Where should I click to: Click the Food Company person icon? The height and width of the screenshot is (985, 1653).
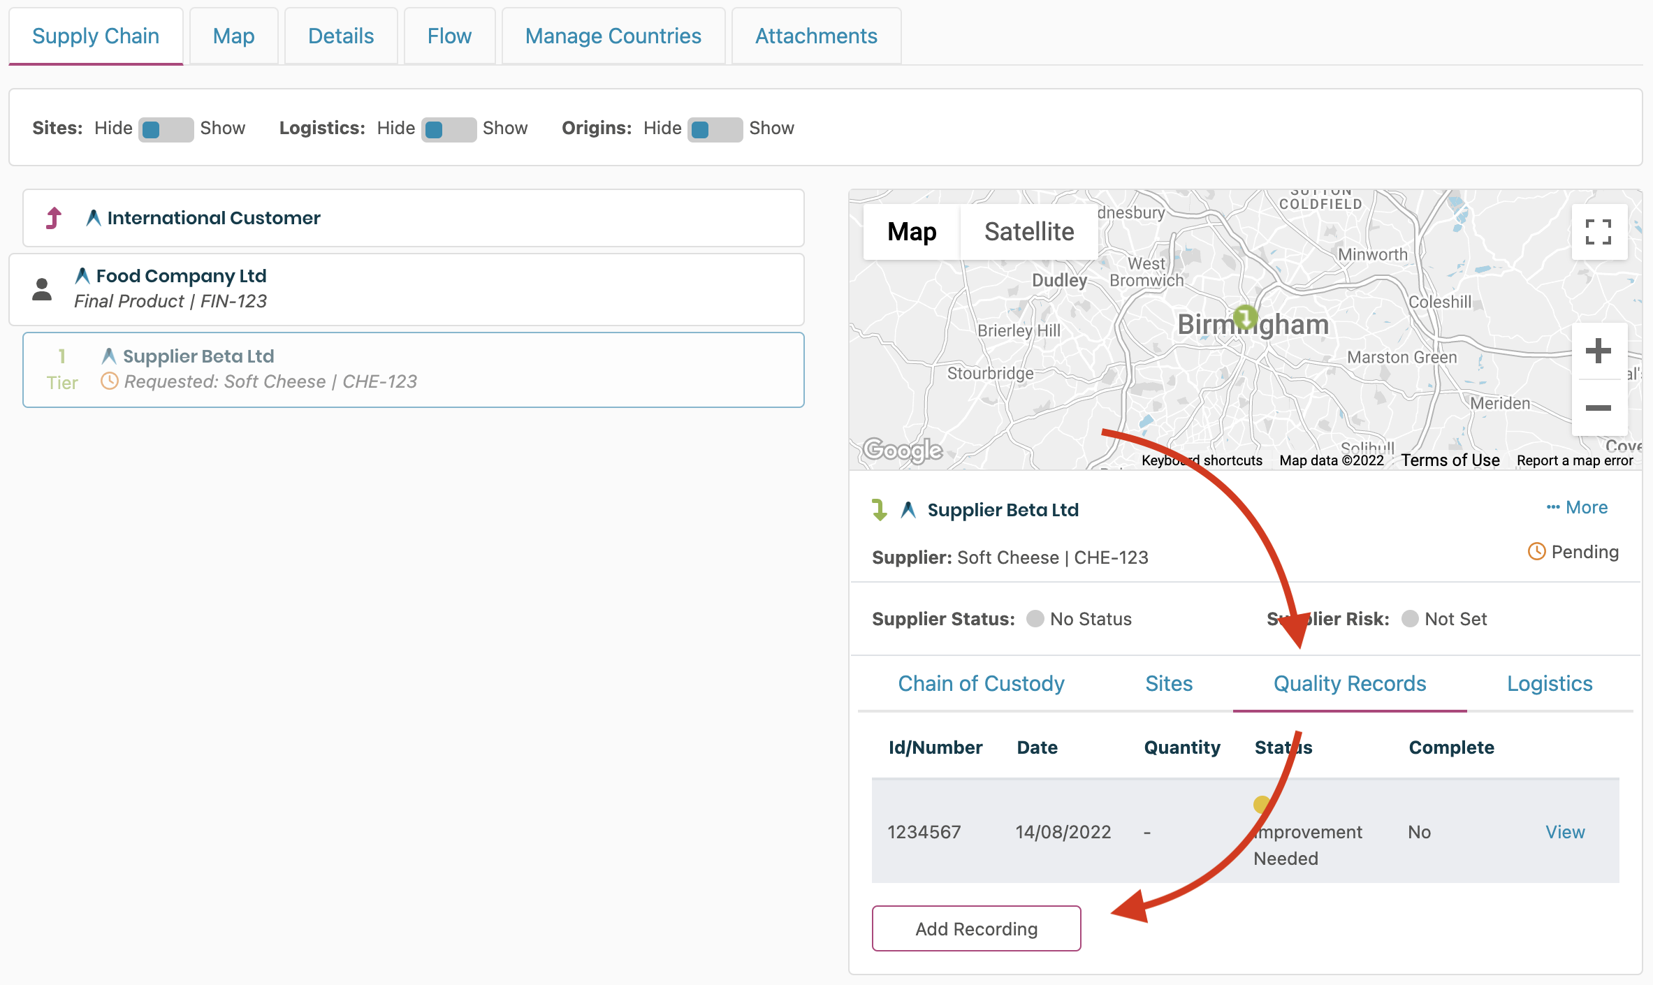pyautogui.click(x=42, y=289)
